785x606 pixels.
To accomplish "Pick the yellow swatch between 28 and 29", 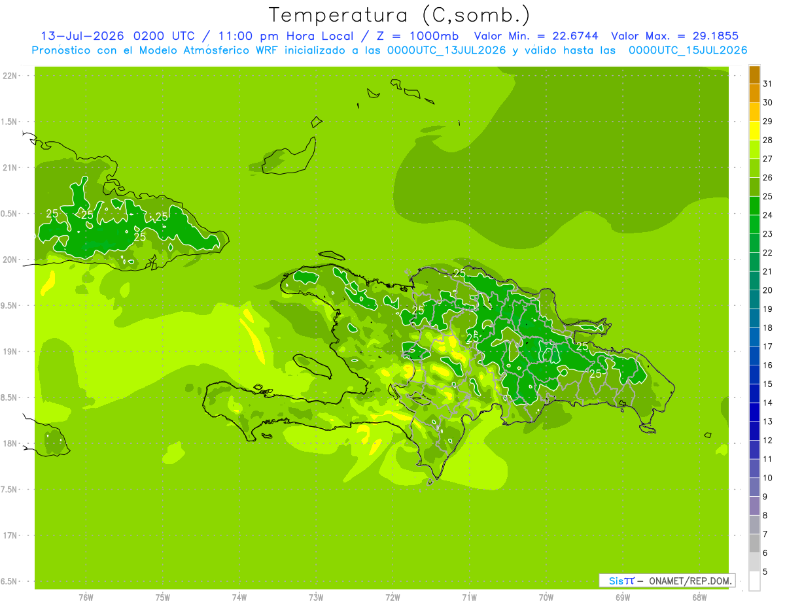I will (754, 131).
